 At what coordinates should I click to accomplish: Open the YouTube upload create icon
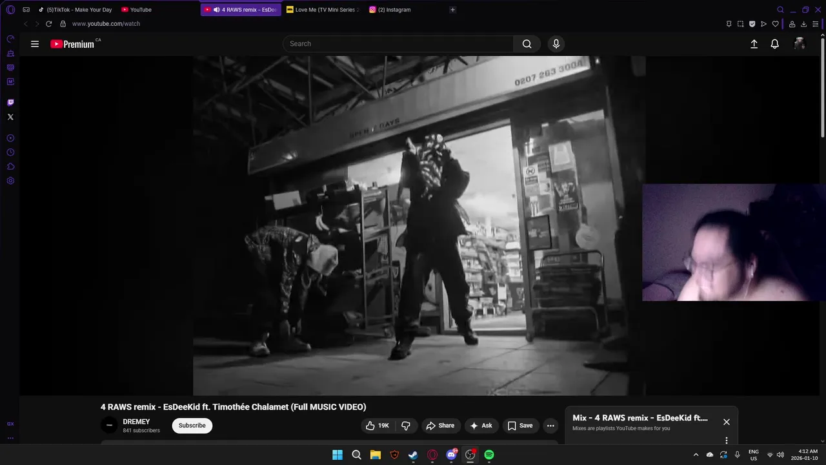click(x=754, y=44)
